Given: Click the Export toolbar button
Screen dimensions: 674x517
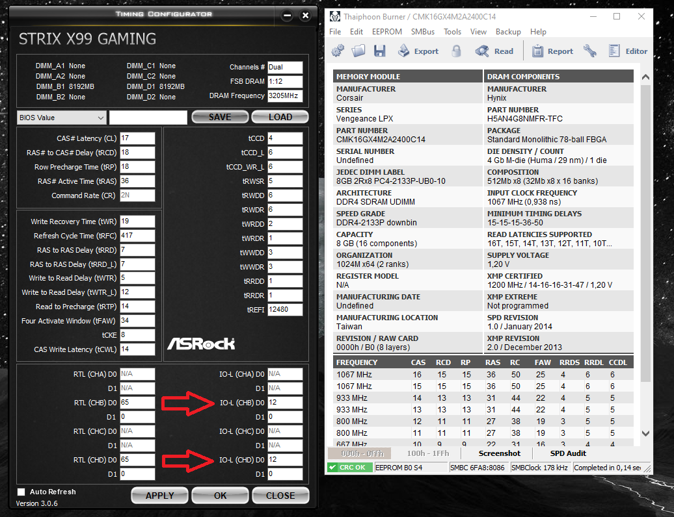Looking at the screenshot, I should tap(418, 51).
